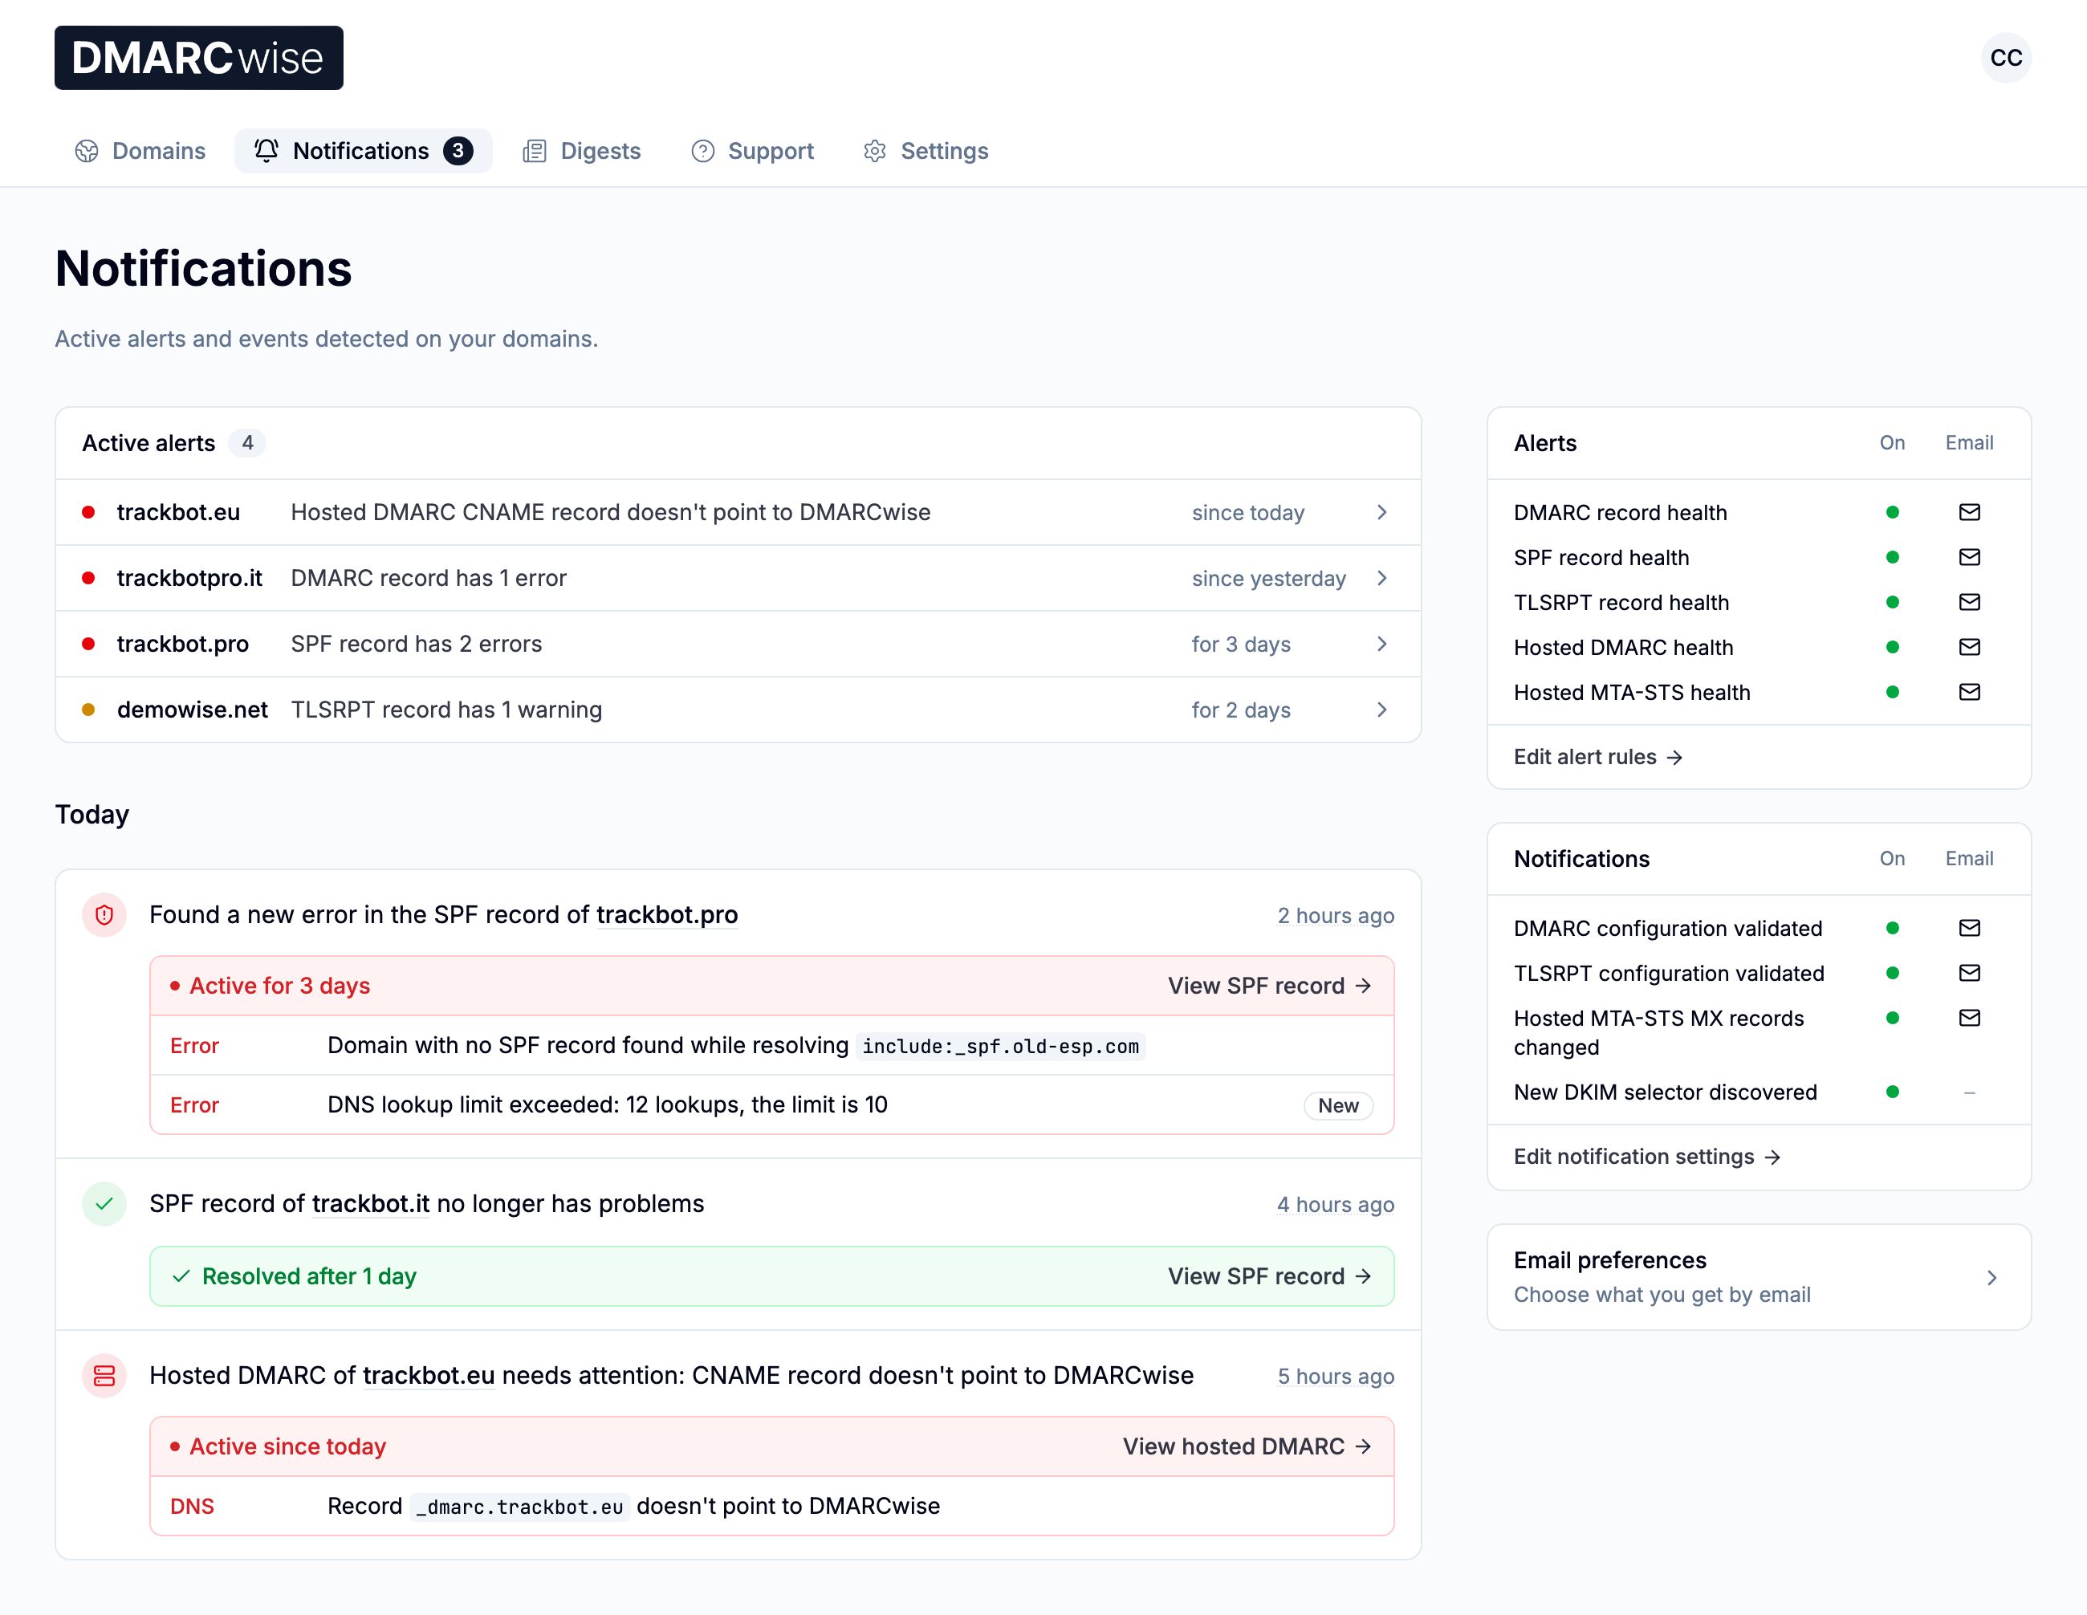Screen dimensions: 2087x1615
Task: Click email icon for TLSRPT configuration validated
Action: (x=1970, y=973)
